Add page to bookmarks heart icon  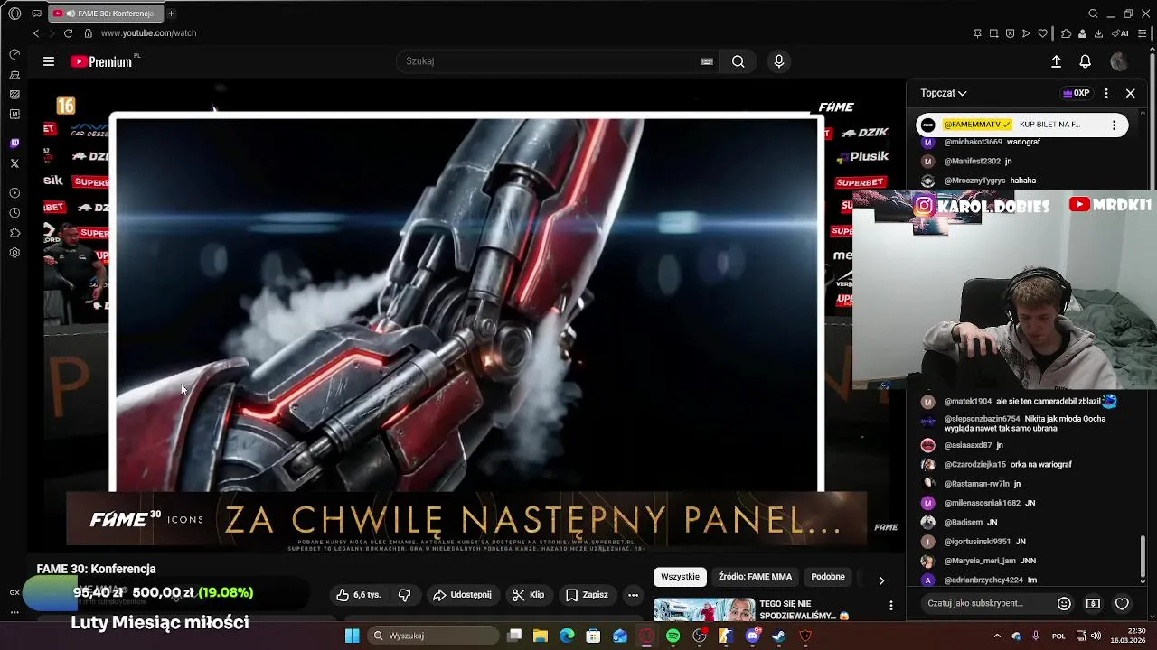coord(1042,33)
